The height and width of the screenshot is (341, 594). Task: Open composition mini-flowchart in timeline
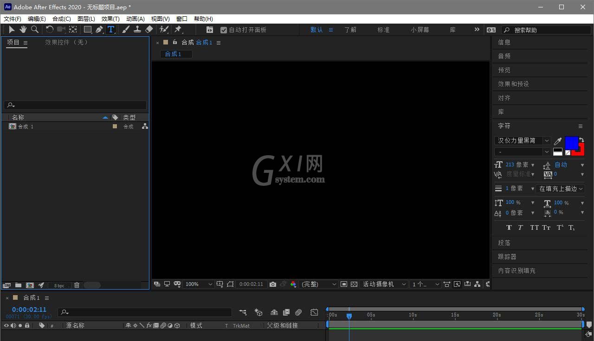[243, 313]
